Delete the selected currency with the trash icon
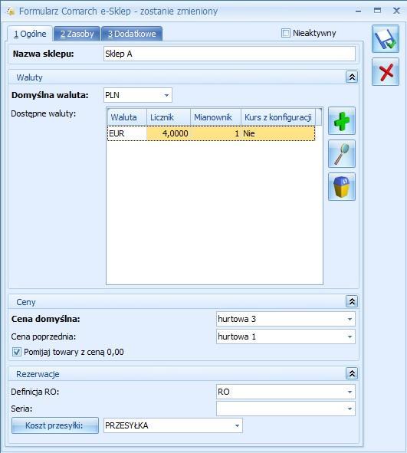 point(342,186)
